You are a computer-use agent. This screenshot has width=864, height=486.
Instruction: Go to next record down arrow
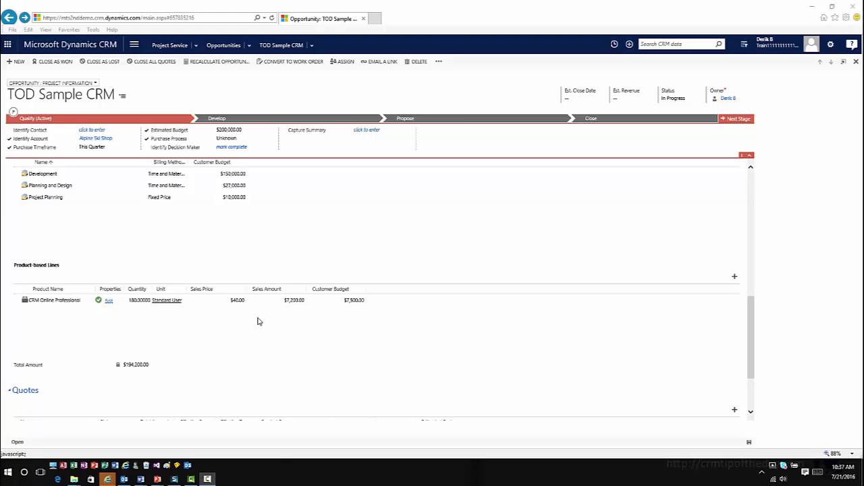831,61
